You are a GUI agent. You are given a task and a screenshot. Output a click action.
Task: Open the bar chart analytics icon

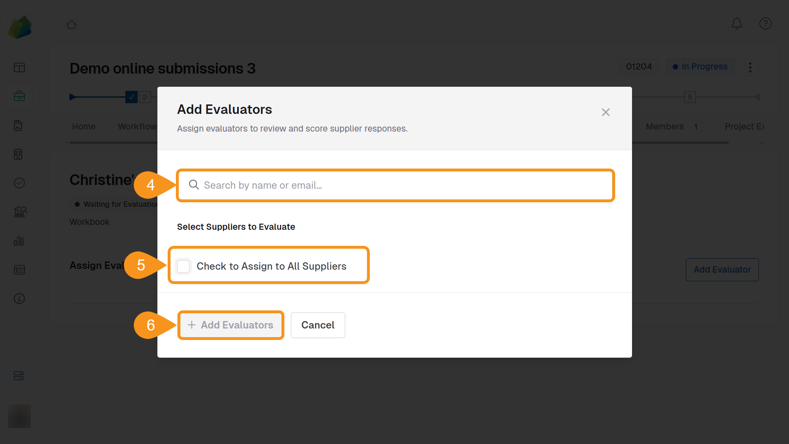click(x=19, y=241)
